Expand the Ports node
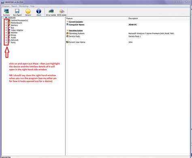 [6, 43]
